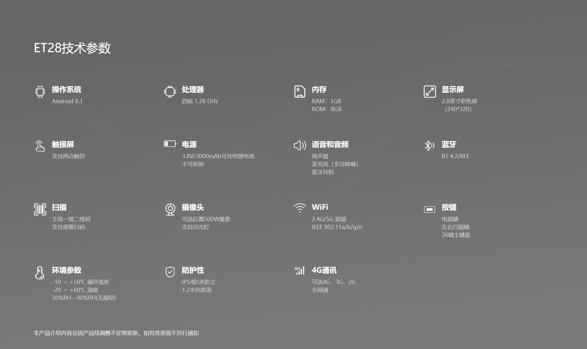
Task: Click the 环境参数 heading
Action: (67, 270)
